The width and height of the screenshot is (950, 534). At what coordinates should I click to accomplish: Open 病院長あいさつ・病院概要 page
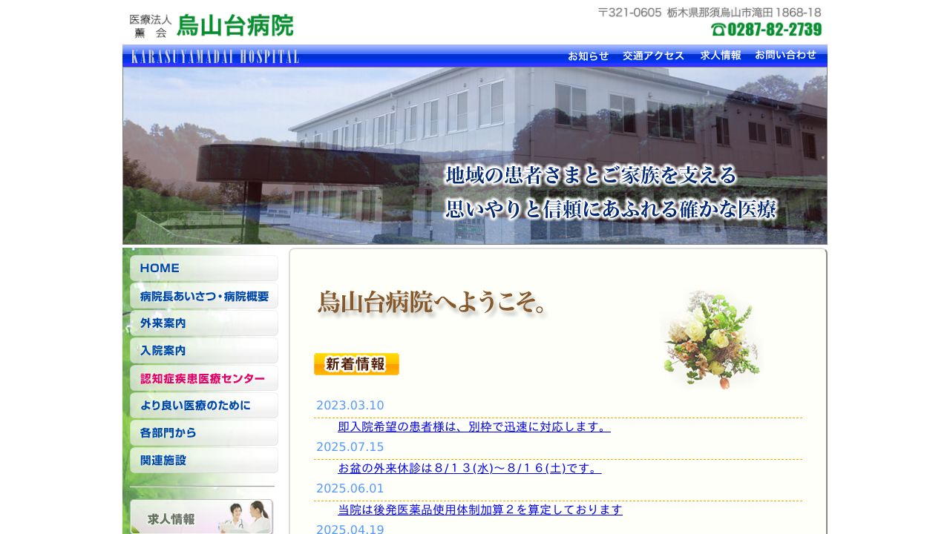pyautogui.click(x=203, y=295)
